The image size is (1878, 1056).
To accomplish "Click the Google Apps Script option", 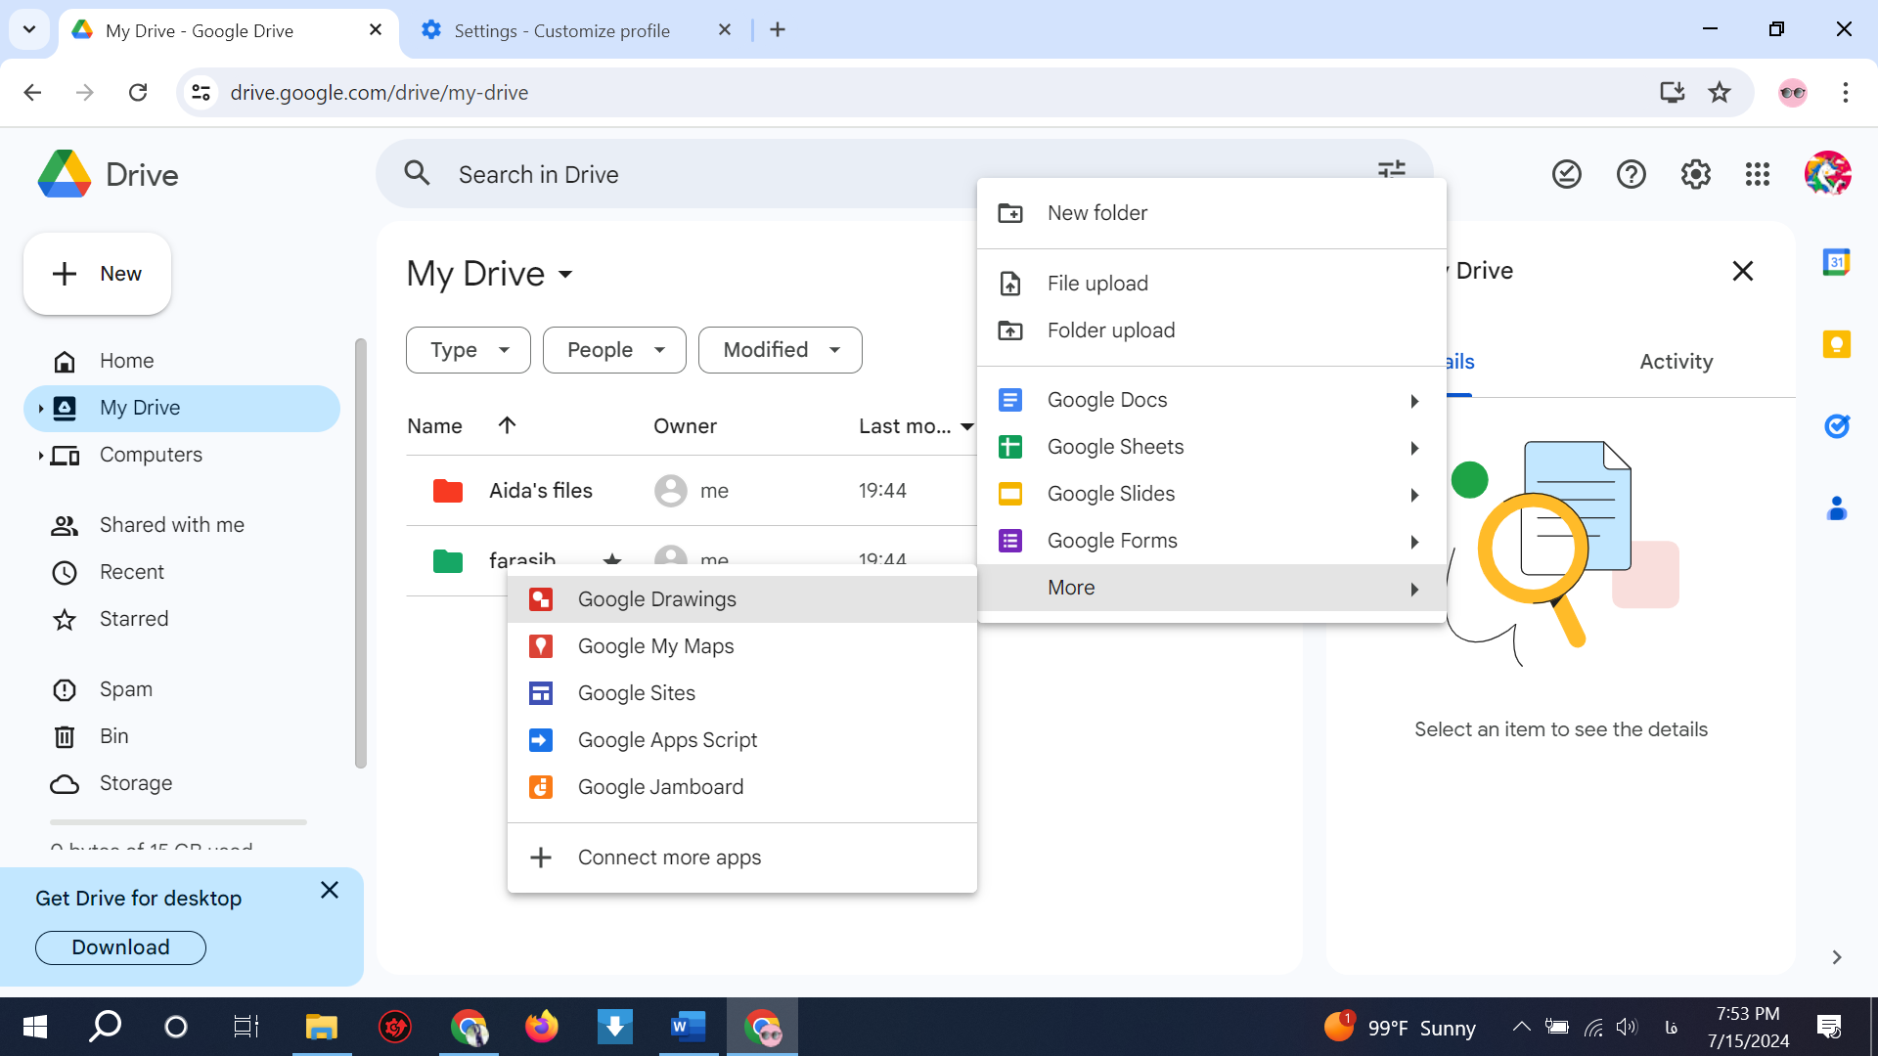I will click(668, 739).
